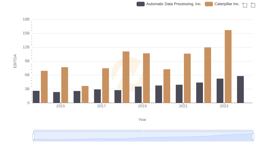The image size is (259, 149).
Task: Click the dark legend color swatch
Action: pos(141,4)
